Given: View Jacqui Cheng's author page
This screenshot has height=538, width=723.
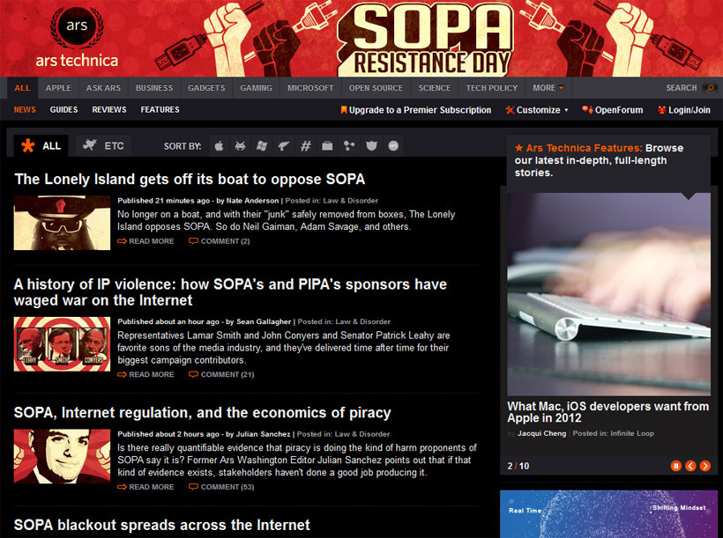Looking at the screenshot, I should click(541, 433).
